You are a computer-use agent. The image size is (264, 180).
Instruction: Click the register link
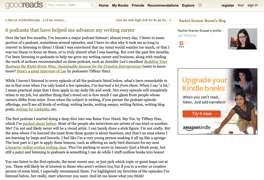(228, 5)
